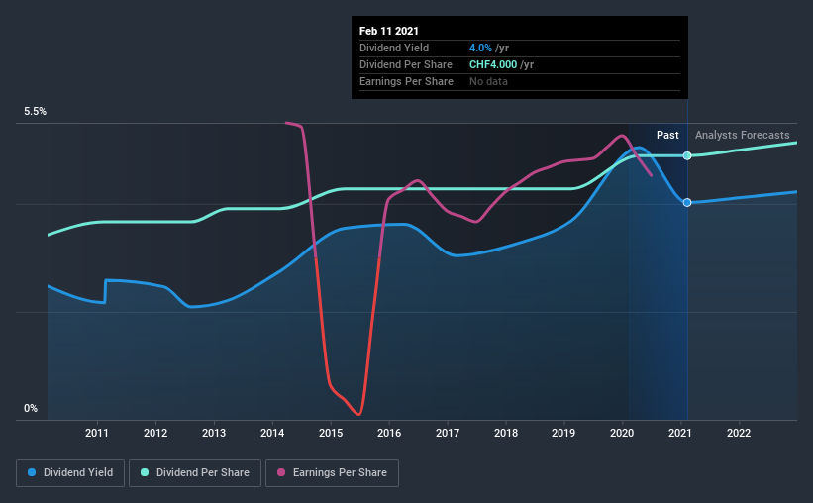Click the 2019 x-axis label
Image resolution: width=813 pixels, height=503 pixels.
(x=563, y=433)
